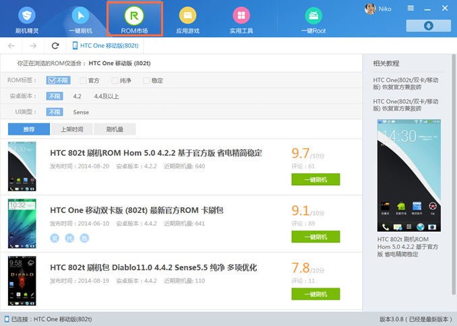Filter UI type to Sense

(x=81, y=112)
